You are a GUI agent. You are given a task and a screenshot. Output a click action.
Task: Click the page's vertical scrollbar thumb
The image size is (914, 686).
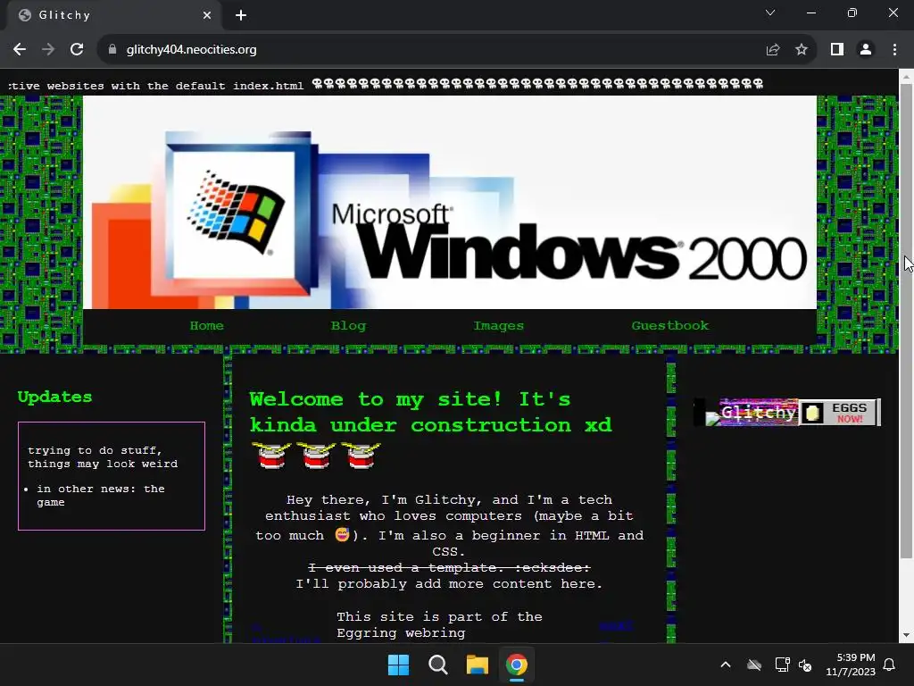[x=906, y=321]
